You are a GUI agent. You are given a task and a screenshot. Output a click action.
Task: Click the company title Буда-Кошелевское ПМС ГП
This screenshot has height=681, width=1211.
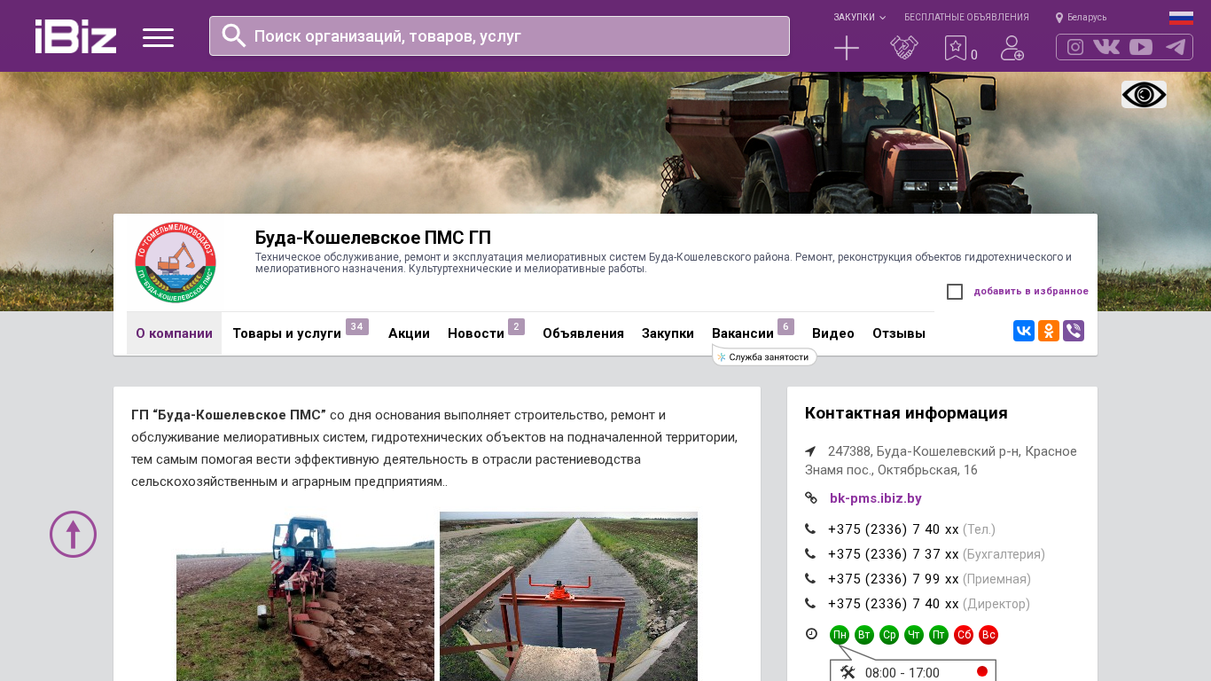[x=373, y=238]
